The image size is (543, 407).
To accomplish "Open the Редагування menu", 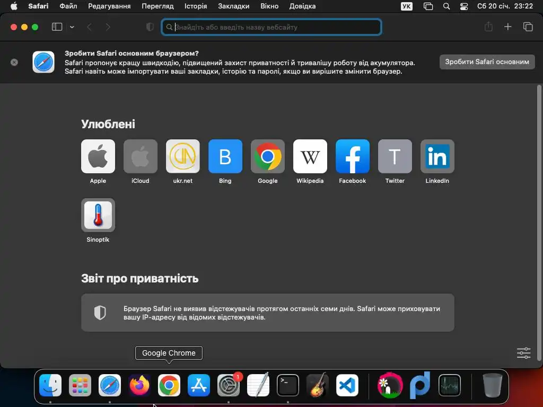I will tap(109, 6).
